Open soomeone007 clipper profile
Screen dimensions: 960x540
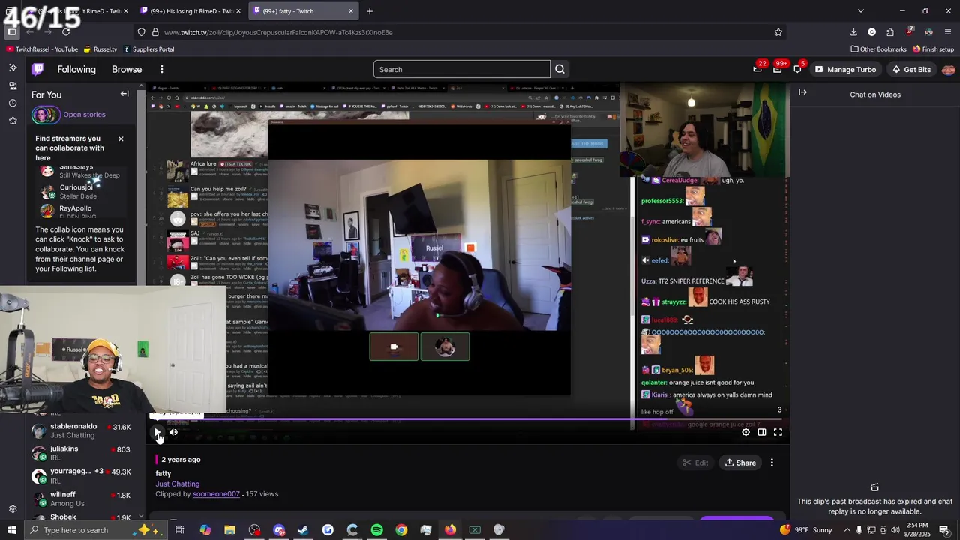pos(216,494)
